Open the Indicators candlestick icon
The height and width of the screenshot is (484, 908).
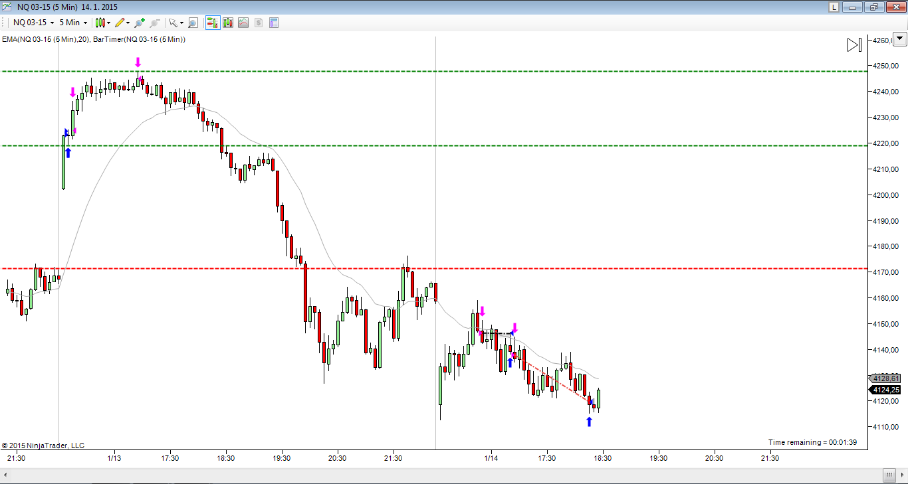pos(228,23)
